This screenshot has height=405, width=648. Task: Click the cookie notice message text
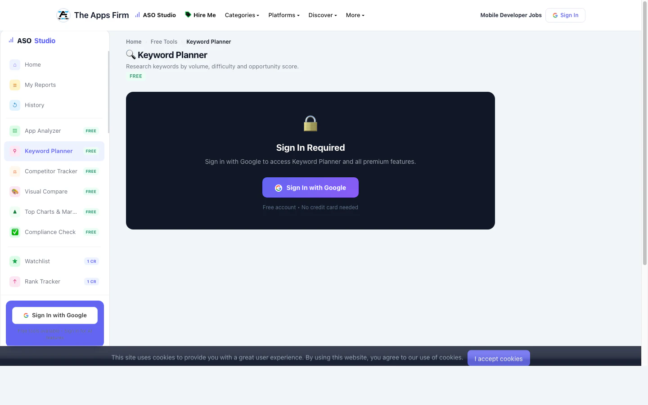click(x=287, y=357)
